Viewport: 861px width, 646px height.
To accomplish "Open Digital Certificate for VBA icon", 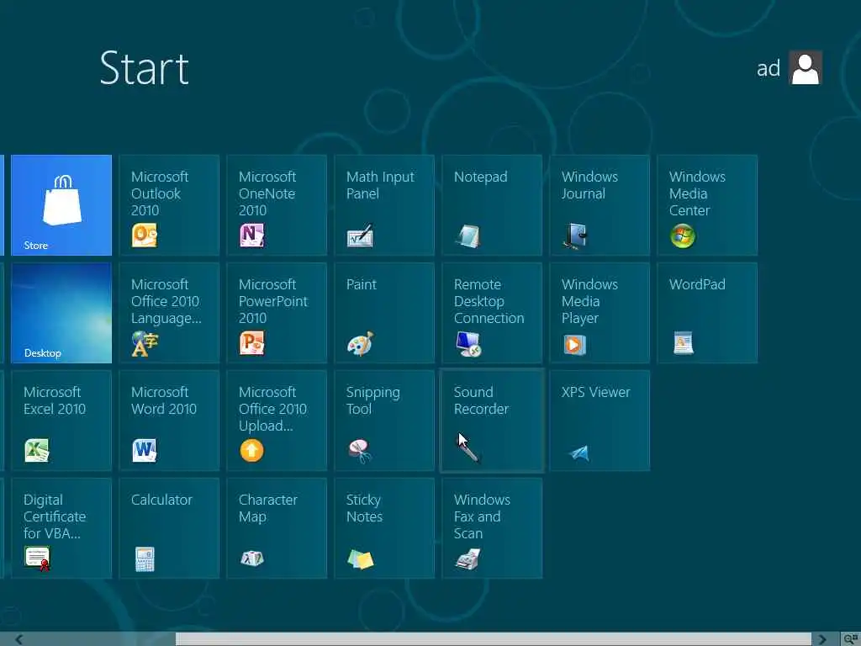I will (37, 559).
